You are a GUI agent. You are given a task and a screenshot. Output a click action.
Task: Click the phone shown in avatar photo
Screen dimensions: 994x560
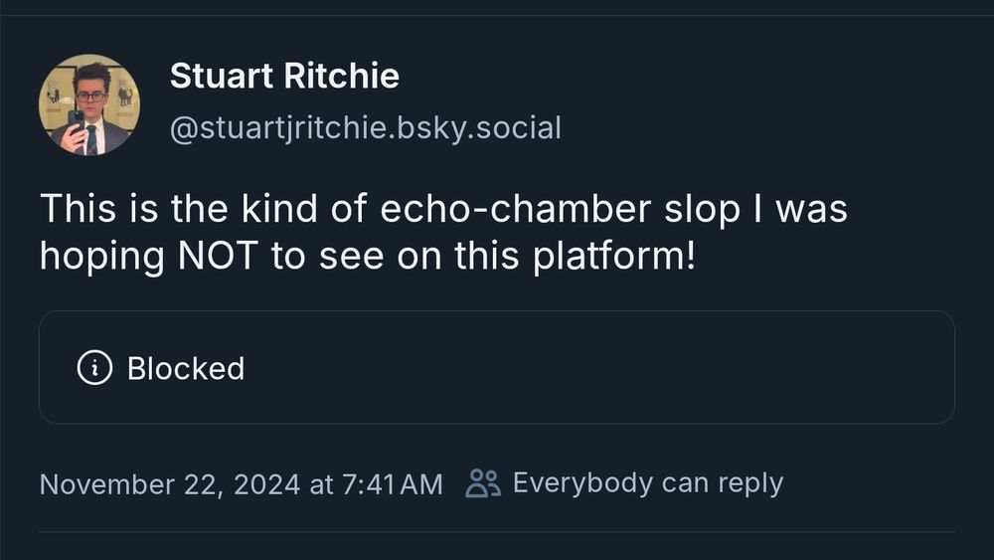tap(76, 119)
